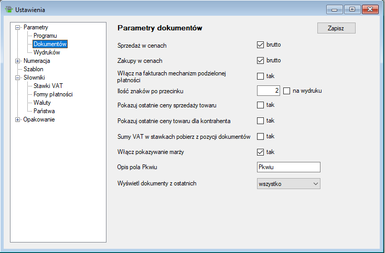Collapse the Słowniki tree node
The height and width of the screenshot is (253, 385).
tap(18, 78)
